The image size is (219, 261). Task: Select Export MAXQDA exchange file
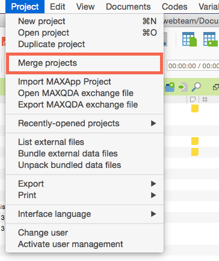(84, 105)
